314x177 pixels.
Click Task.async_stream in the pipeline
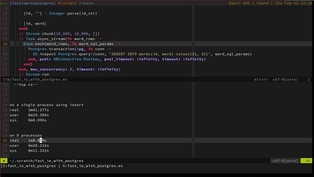click(x=46, y=39)
